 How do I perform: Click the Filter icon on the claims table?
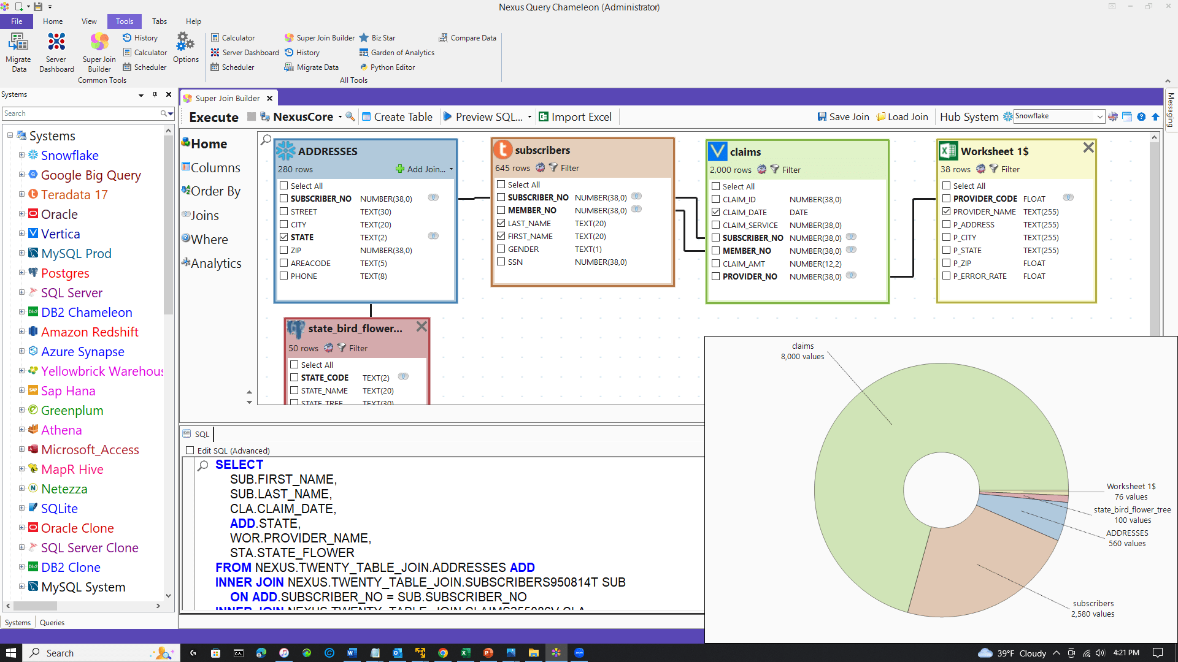[775, 169]
